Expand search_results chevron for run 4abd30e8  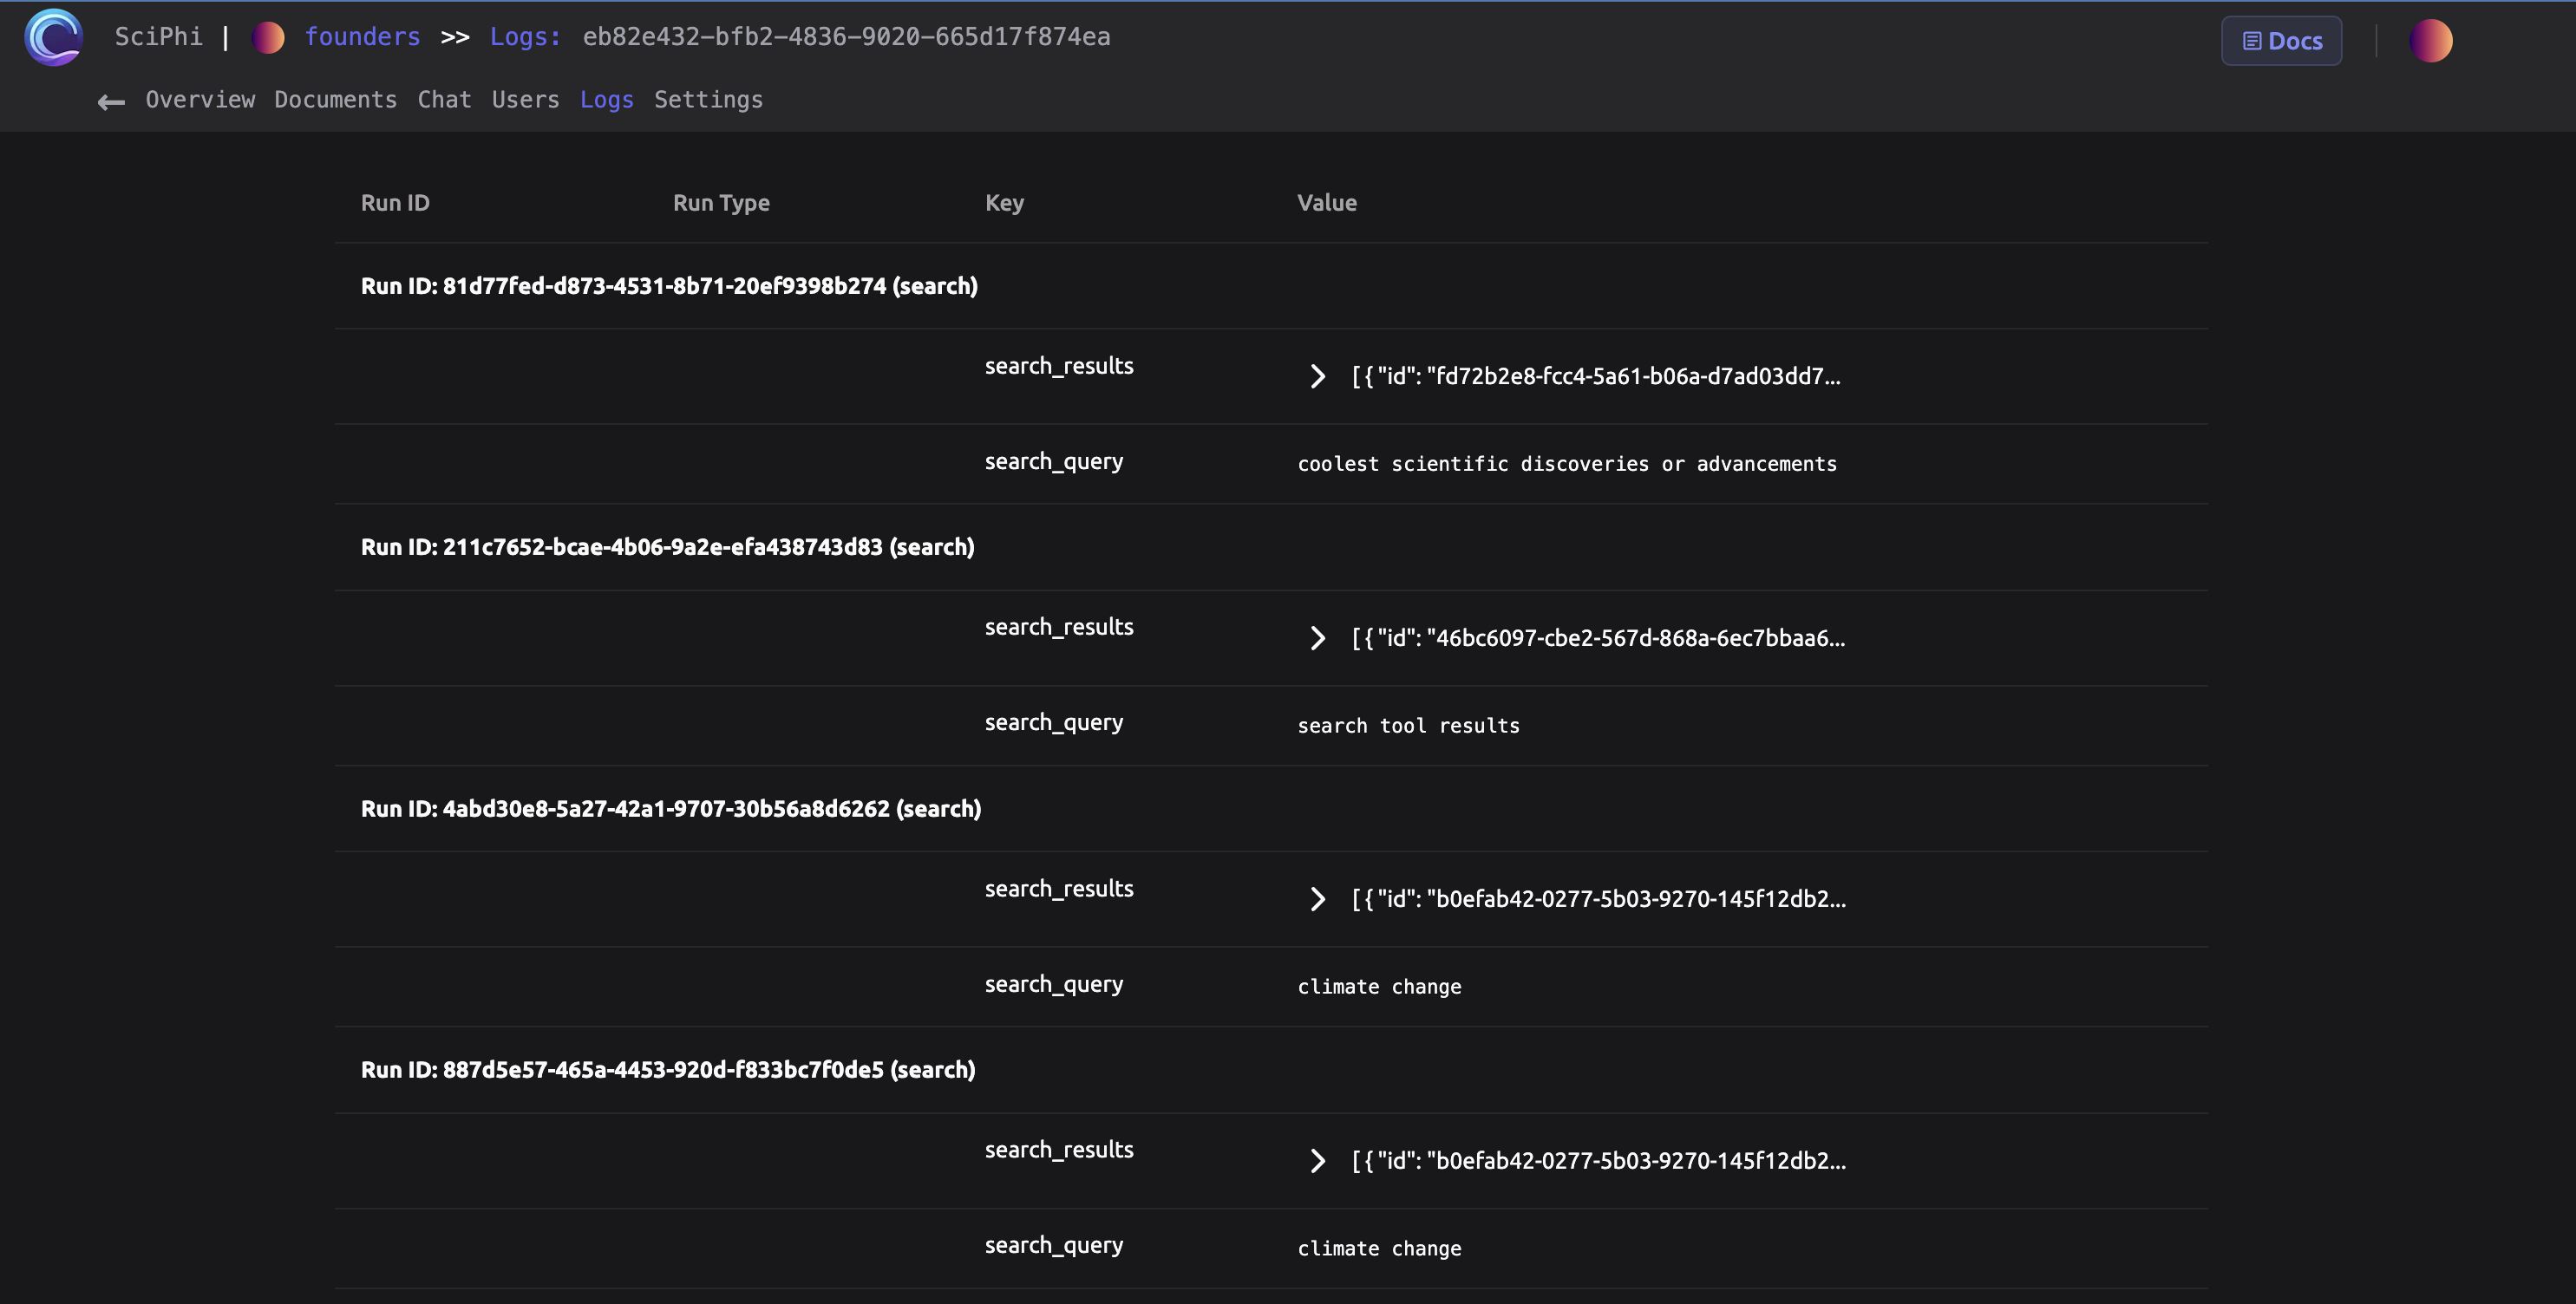coord(1317,899)
